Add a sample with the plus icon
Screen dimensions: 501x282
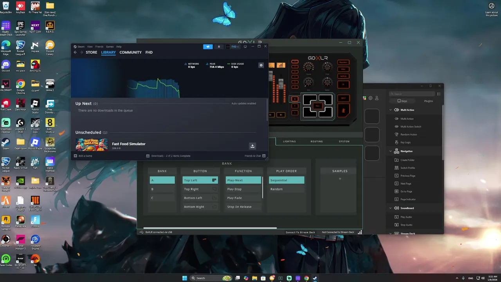point(340,179)
